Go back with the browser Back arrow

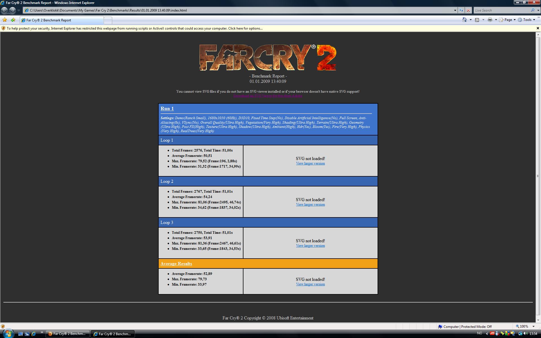pyautogui.click(x=5, y=10)
